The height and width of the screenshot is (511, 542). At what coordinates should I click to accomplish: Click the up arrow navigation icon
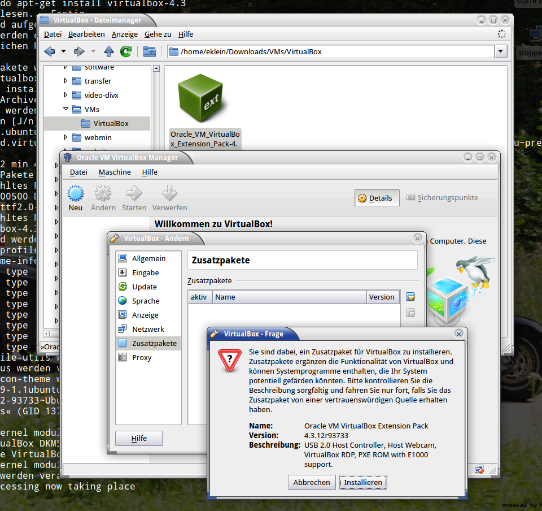[x=109, y=51]
